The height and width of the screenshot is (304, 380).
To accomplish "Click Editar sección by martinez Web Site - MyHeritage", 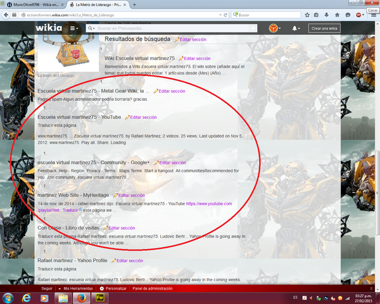I will coord(132,196).
